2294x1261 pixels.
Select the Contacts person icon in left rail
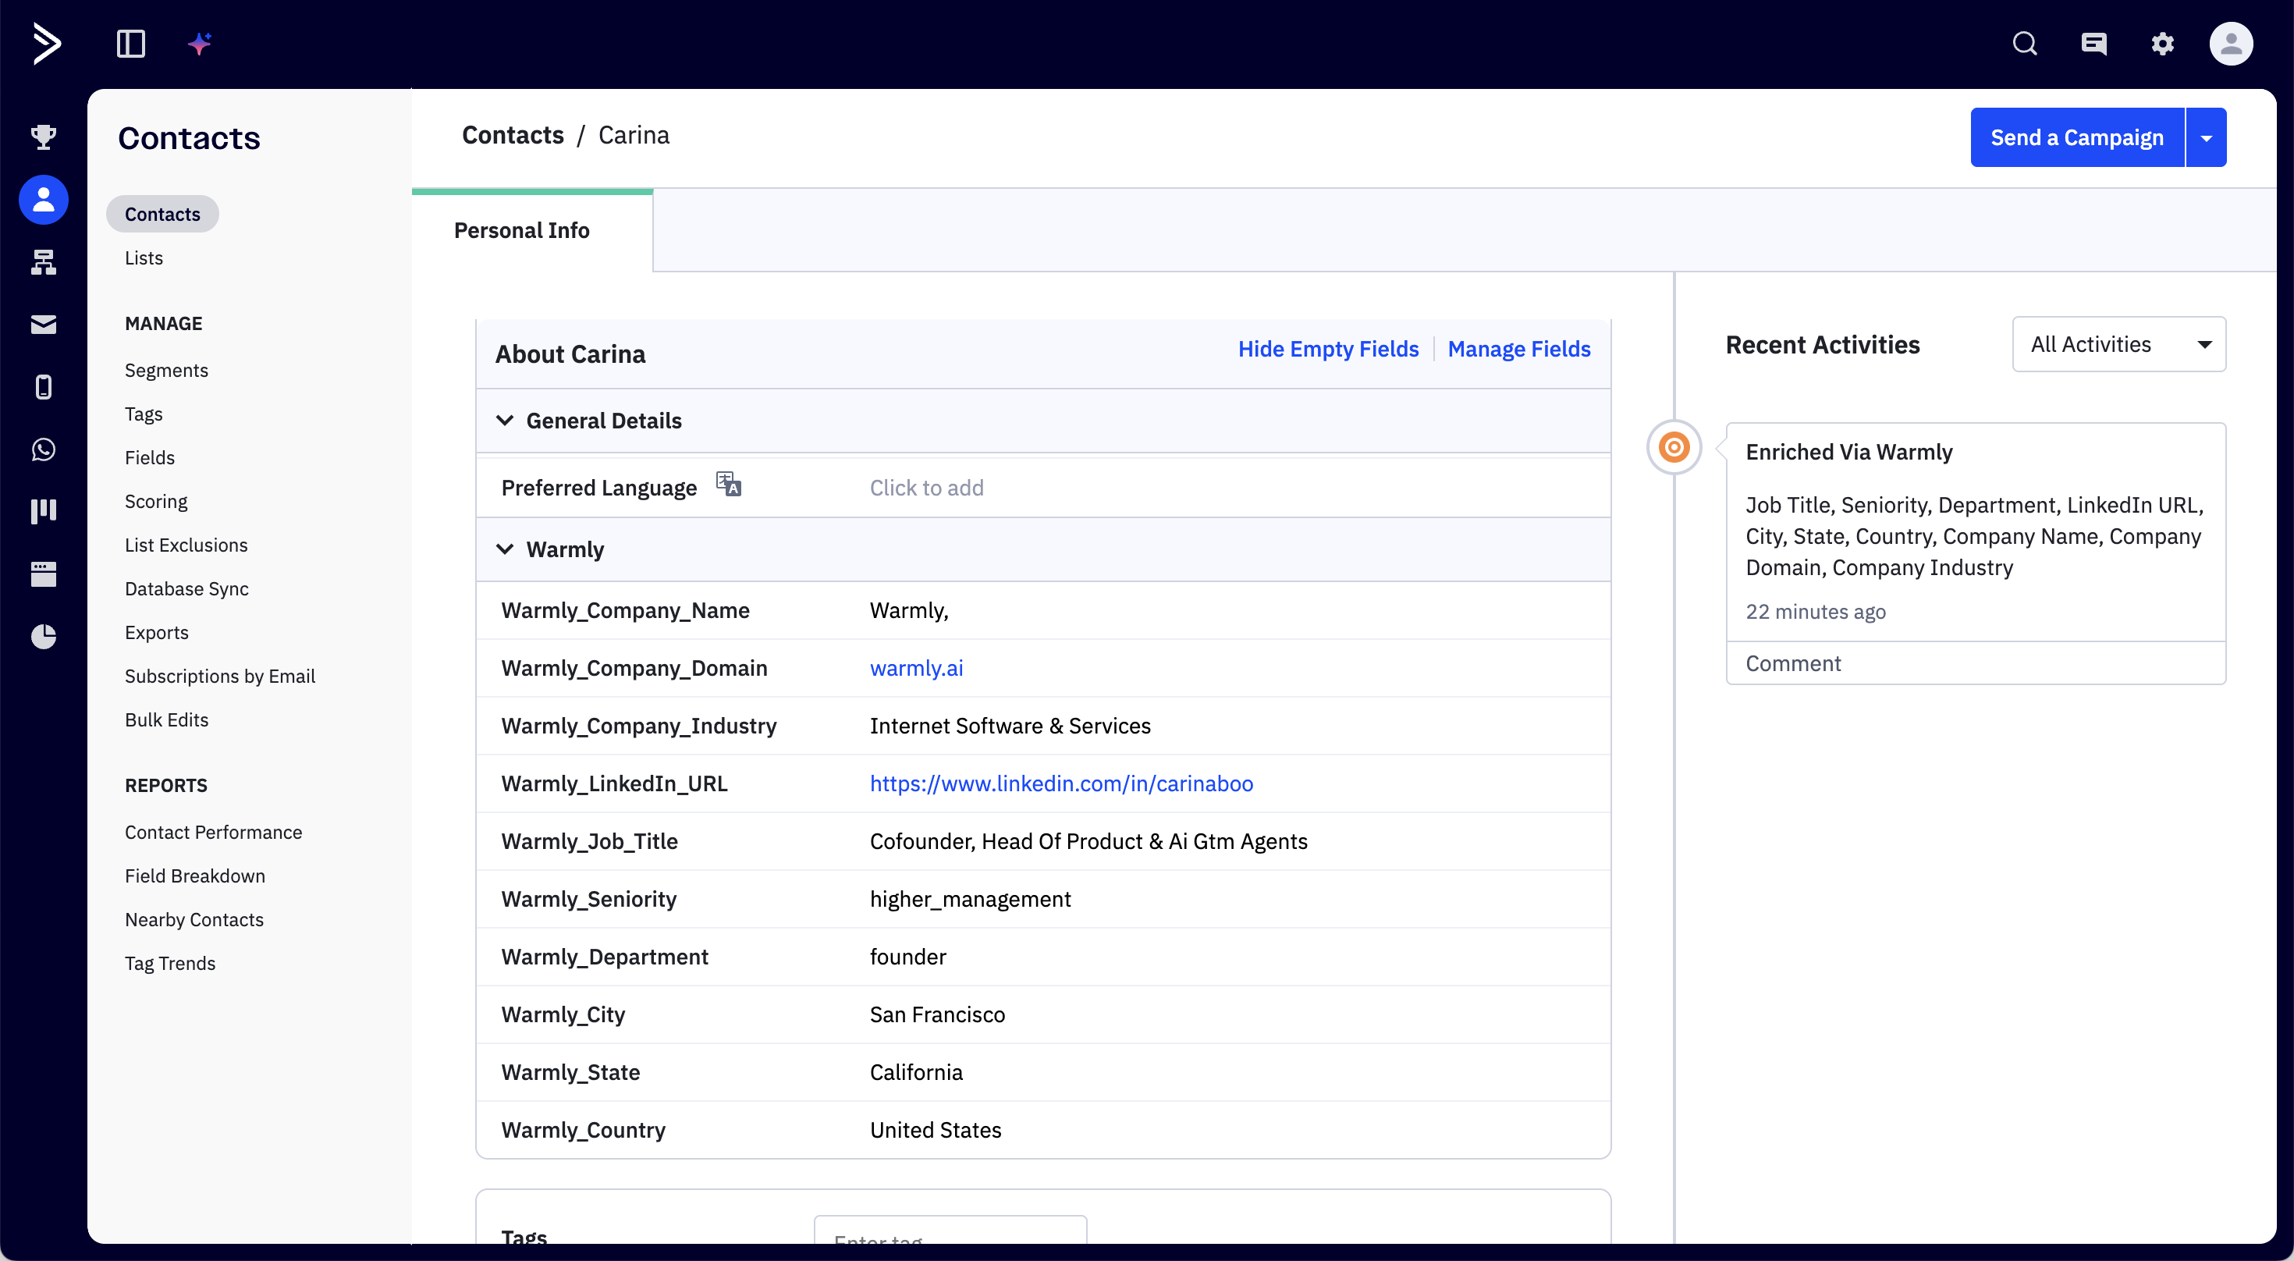[x=44, y=200]
